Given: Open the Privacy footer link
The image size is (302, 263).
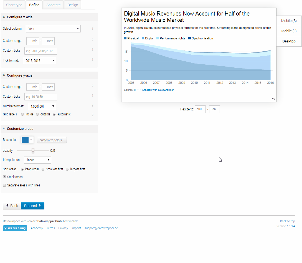Looking at the screenshot, I should pyautogui.click(x=63, y=228).
